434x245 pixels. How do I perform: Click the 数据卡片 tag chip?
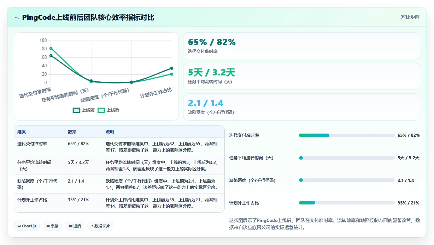click(x=100, y=226)
